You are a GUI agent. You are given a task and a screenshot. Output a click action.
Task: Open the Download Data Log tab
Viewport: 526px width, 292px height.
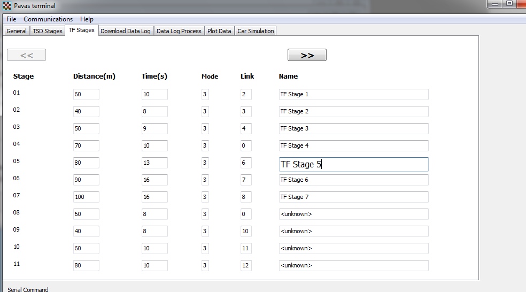(x=126, y=31)
